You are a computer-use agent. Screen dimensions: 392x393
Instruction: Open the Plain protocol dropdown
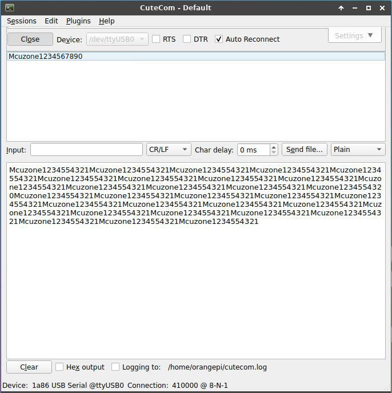pos(358,150)
